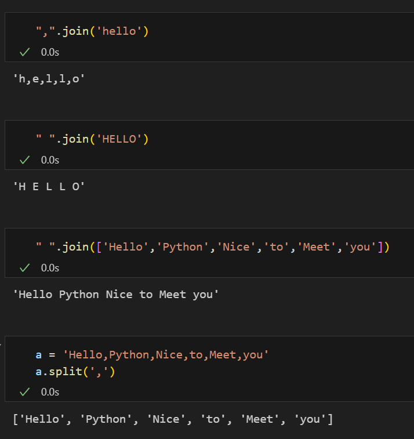This screenshot has width=414, height=439.
Task: Click the success checkmark of the join('HELLO') cell
Action: click(24, 160)
